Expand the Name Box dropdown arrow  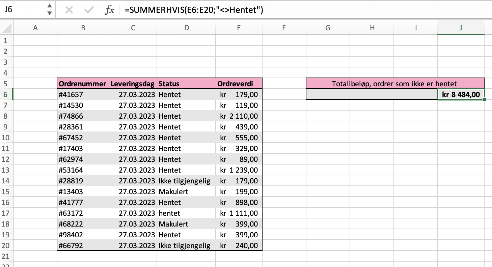click(x=50, y=13)
